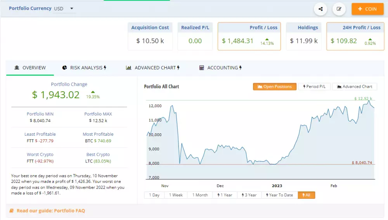Set chart range to 1 Week
This screenshot has height=220, width=388.
point(175,195)
